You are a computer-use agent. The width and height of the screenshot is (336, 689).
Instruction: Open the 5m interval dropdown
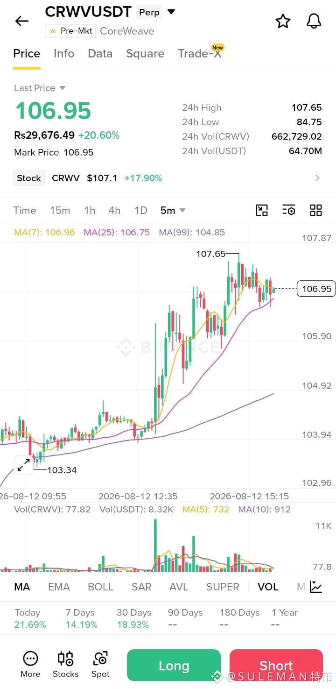[x=173, y=210]
